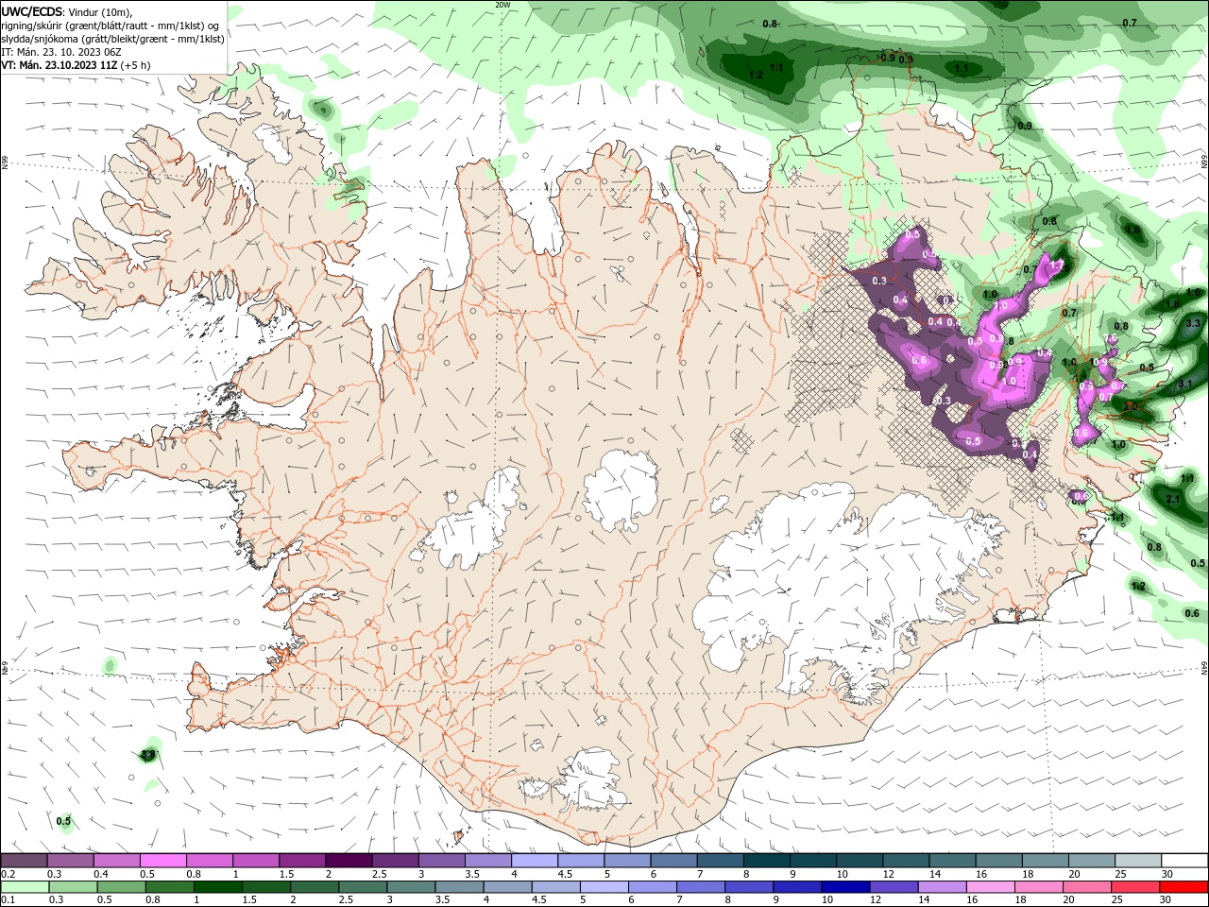Pick the white 30 swatch in the snow legend
This screenshot has width=1209, height=907.
(1184, 861)
